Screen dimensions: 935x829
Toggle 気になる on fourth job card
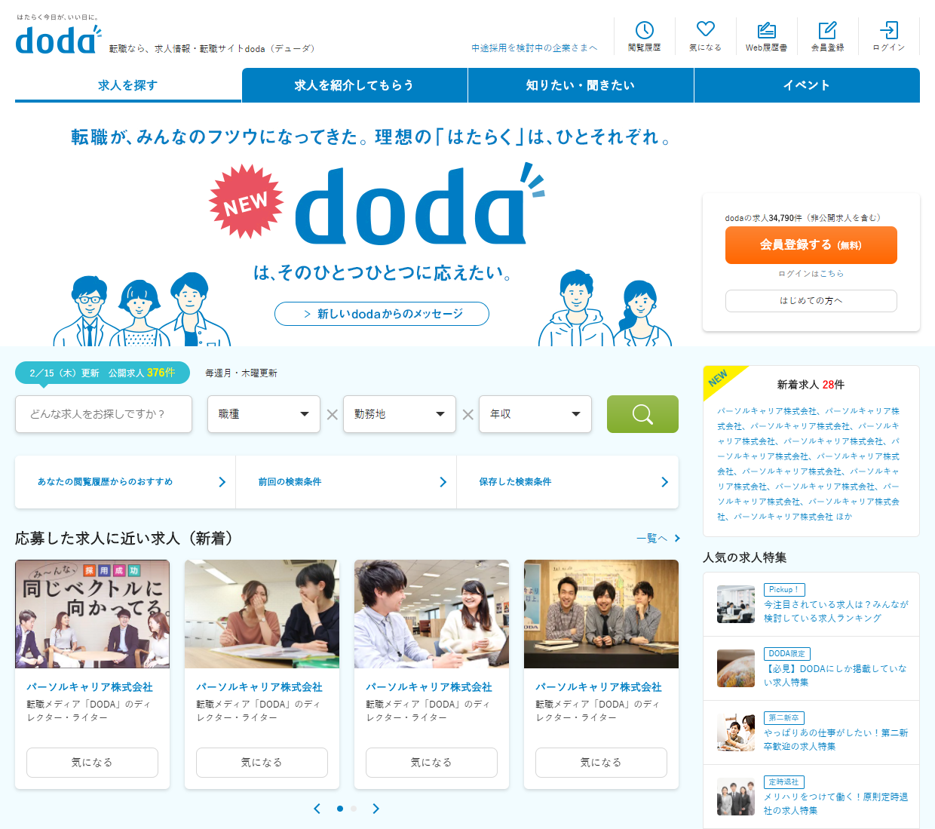pyautogui.click(x=601, y=763)
